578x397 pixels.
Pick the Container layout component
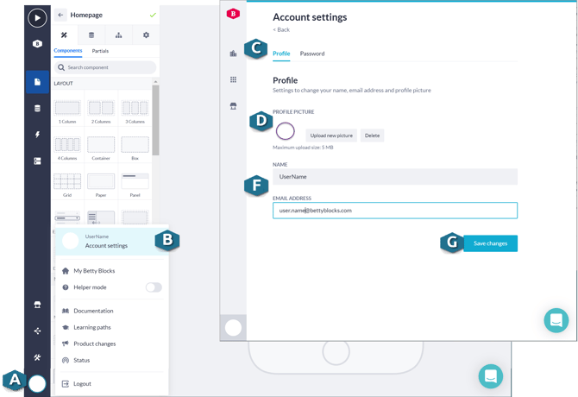tap(101, 148)
